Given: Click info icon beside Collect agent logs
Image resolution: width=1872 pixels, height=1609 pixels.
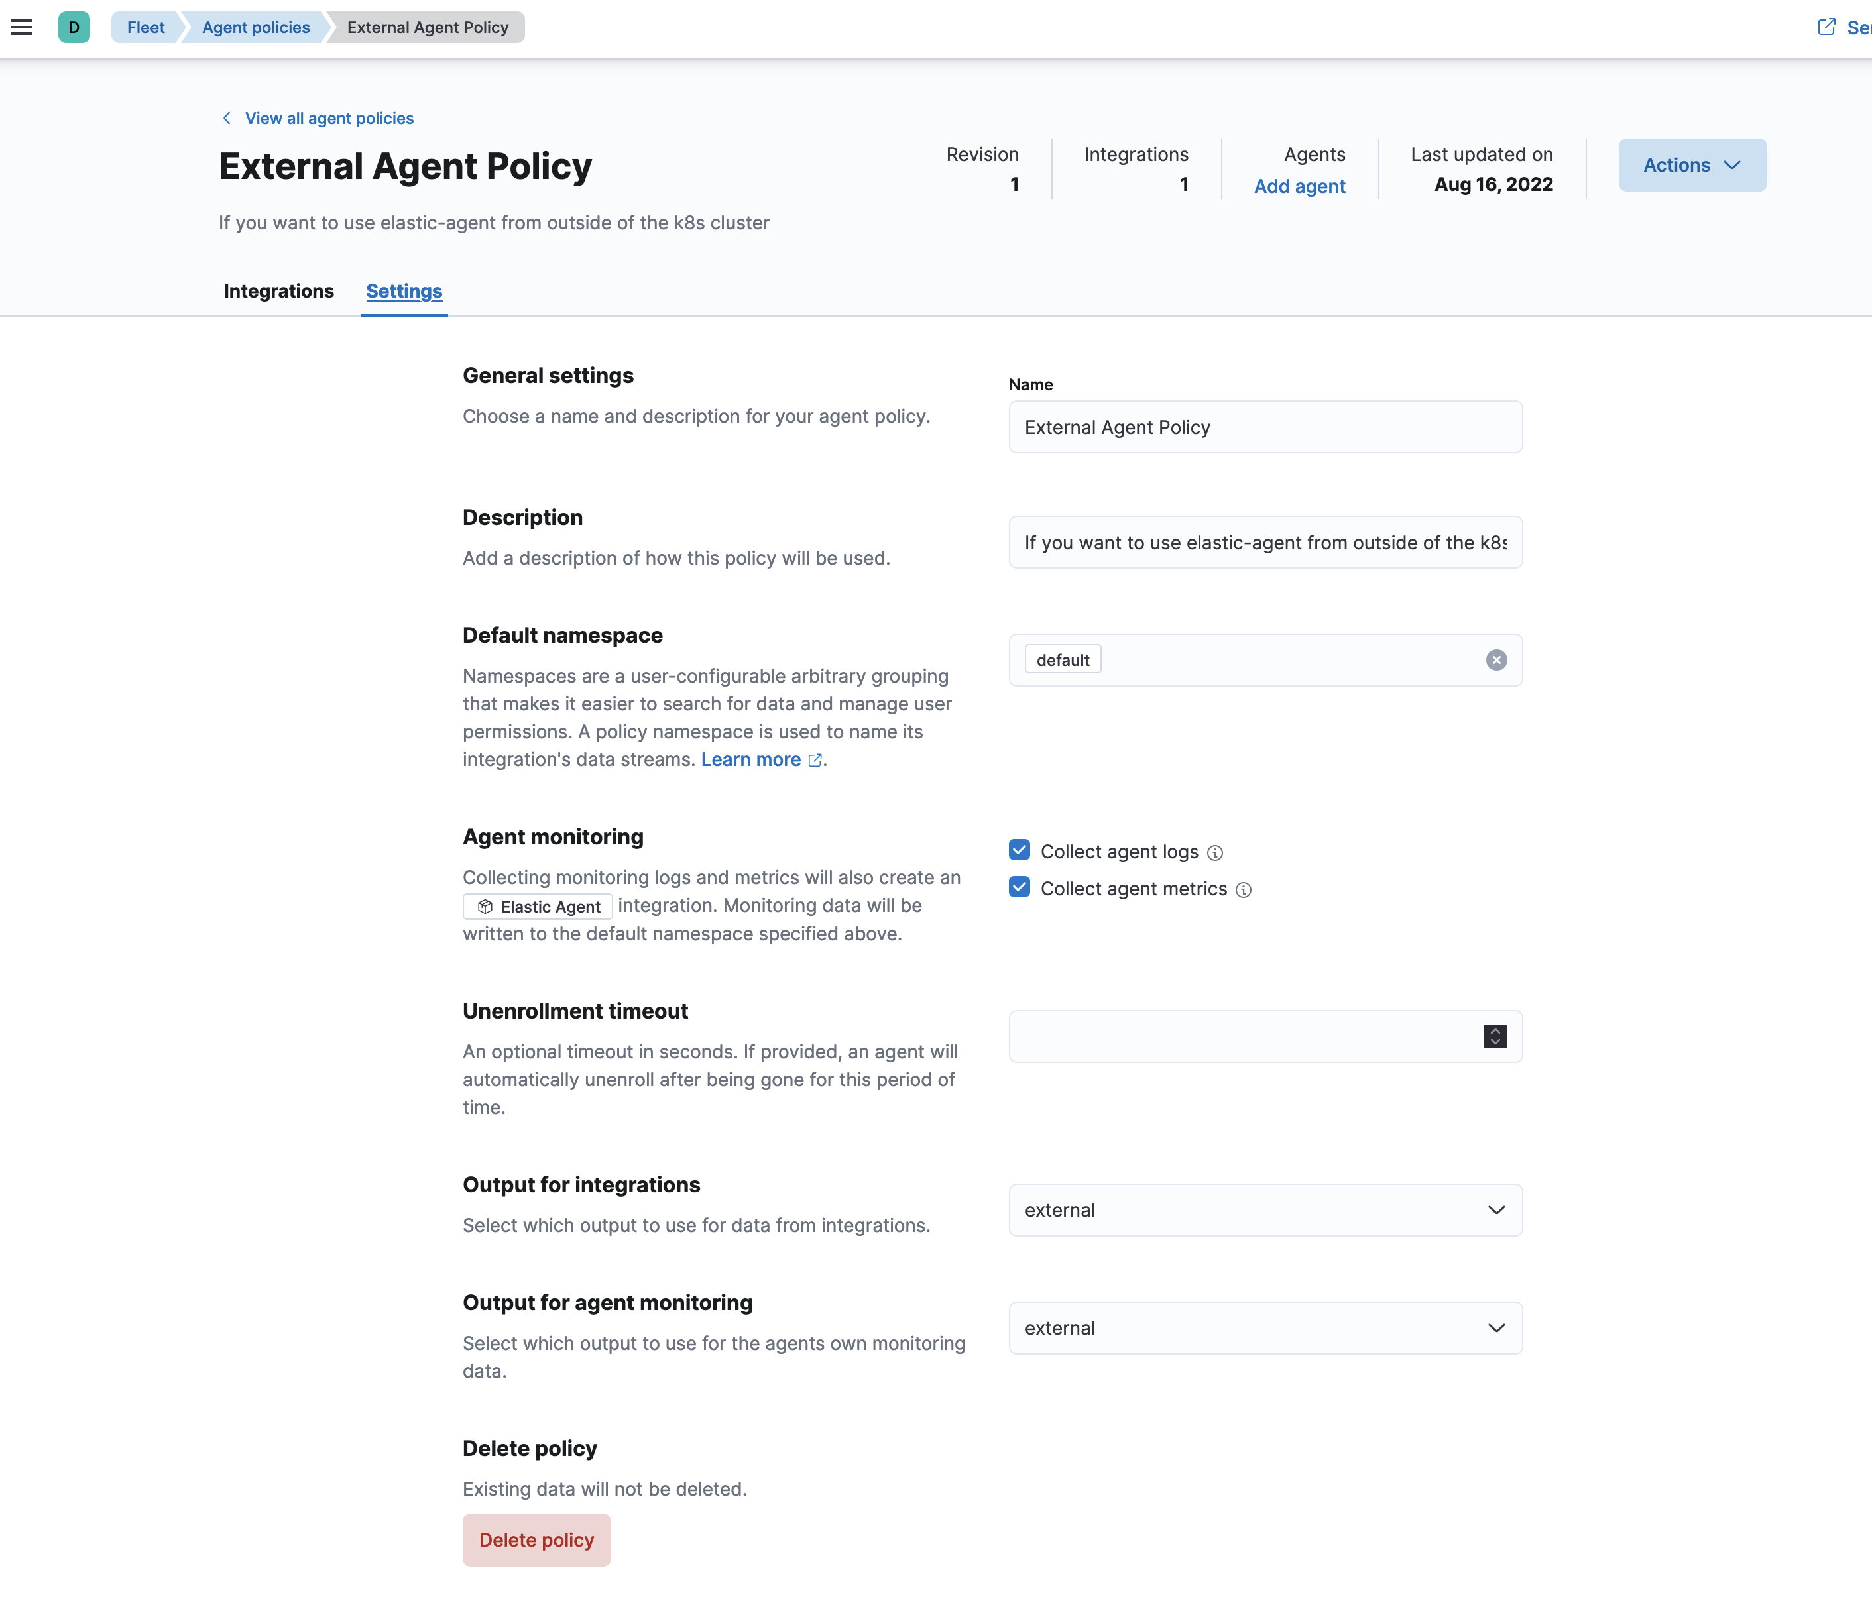Looking at the screenshot, I should point(1215,853).
